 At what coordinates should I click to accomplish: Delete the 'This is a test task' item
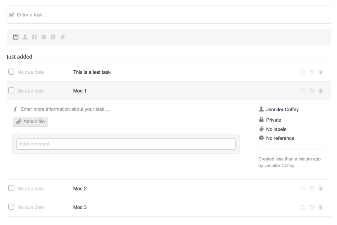[x=321, y=72]
